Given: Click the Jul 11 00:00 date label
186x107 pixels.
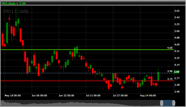Looking at the screenshot, I should click(x=93, y=96).
